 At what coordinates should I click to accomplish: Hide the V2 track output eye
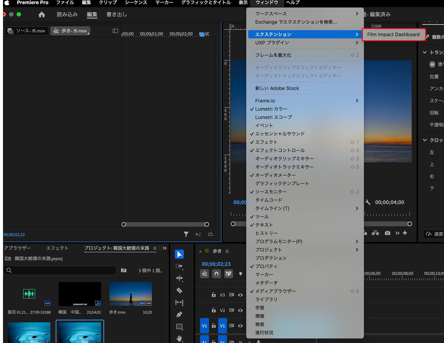[240, 310]
